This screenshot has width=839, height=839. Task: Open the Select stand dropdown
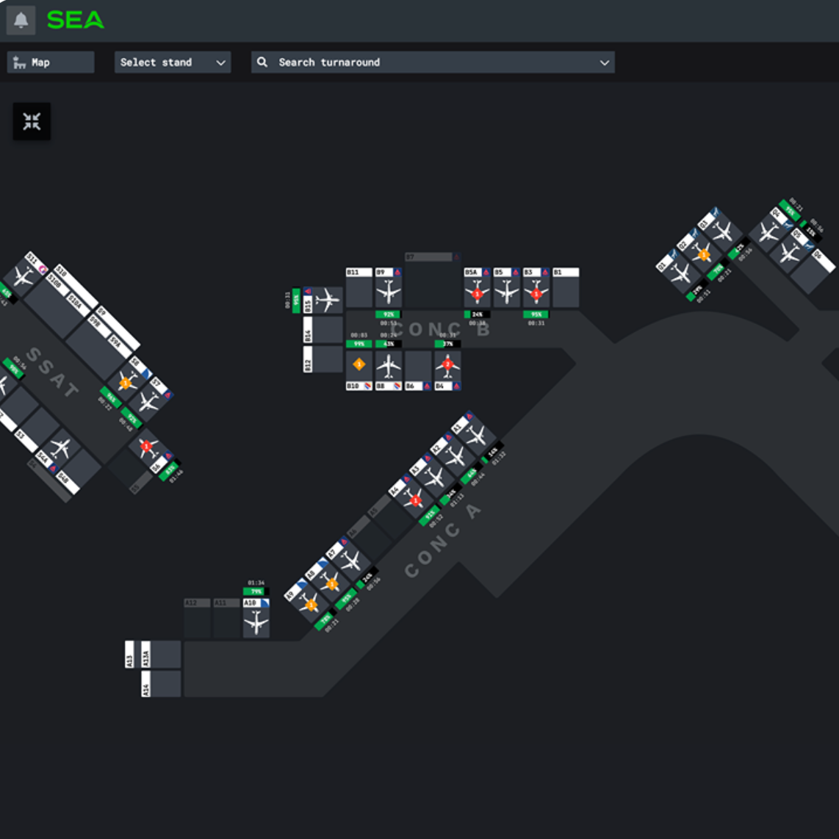[x=173, y=62]
